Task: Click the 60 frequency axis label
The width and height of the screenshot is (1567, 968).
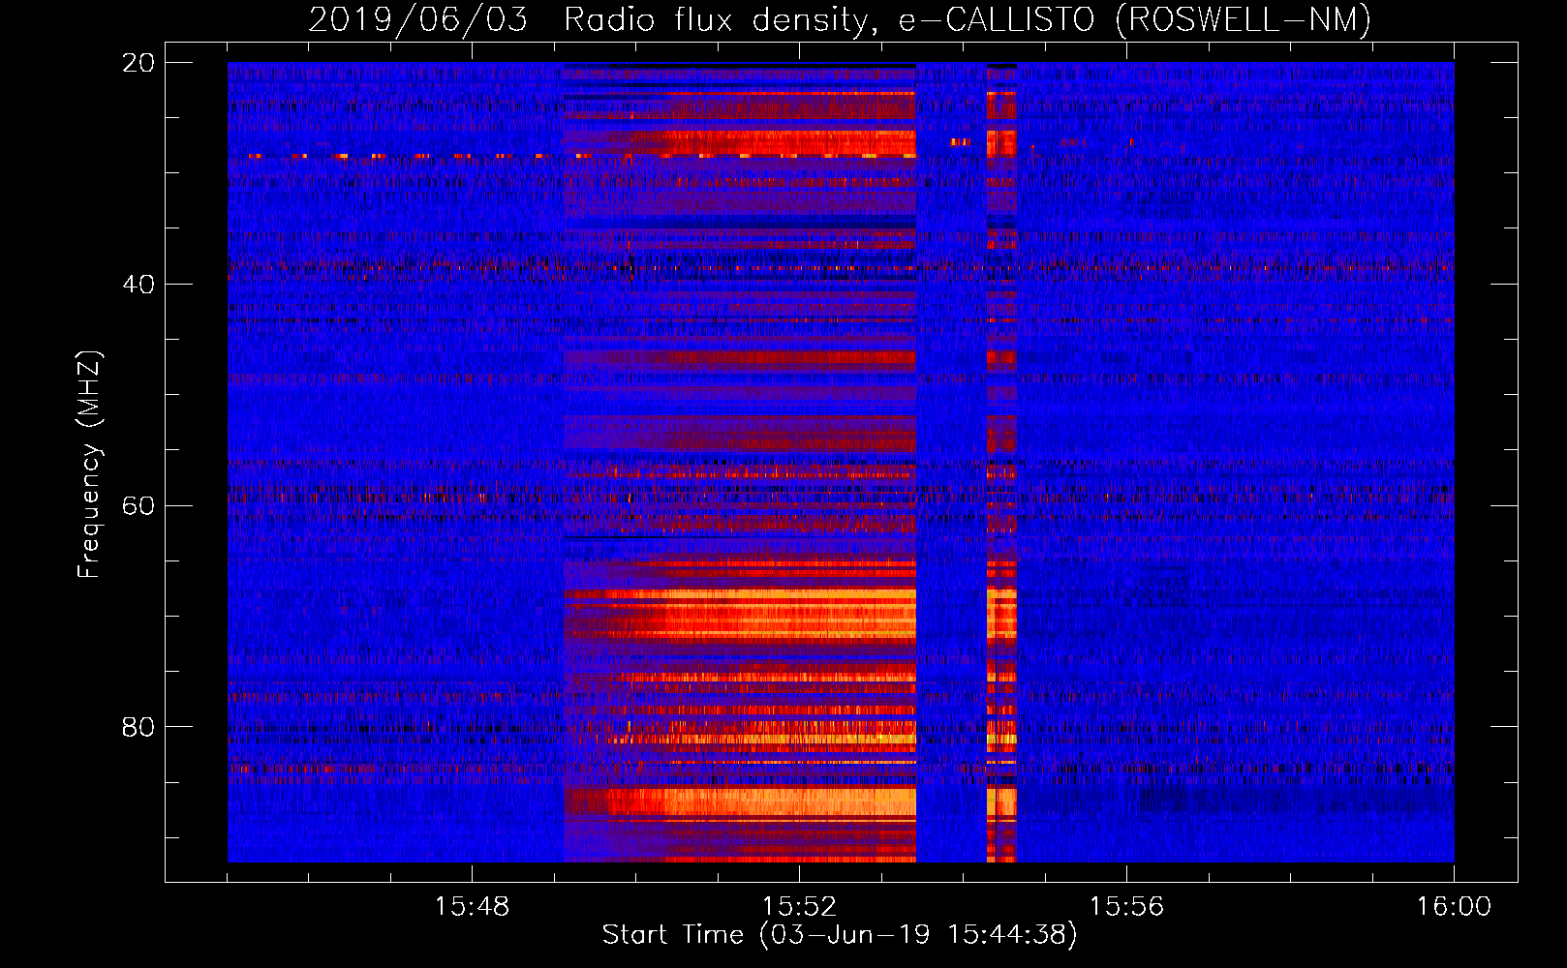Action: [x=138, y=506]
